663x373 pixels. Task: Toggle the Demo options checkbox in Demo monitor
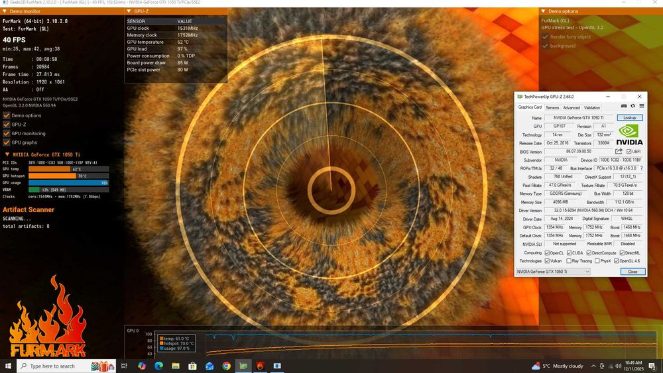(x=7, y=115)
